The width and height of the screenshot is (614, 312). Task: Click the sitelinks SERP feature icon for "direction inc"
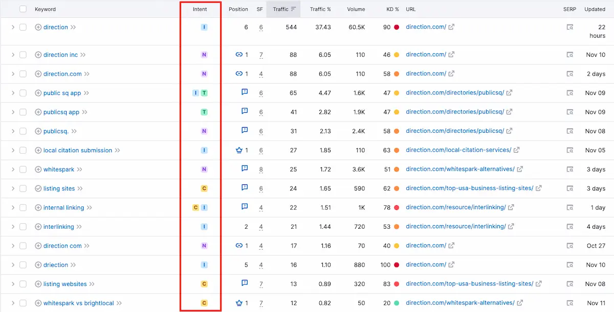(238, 54)
